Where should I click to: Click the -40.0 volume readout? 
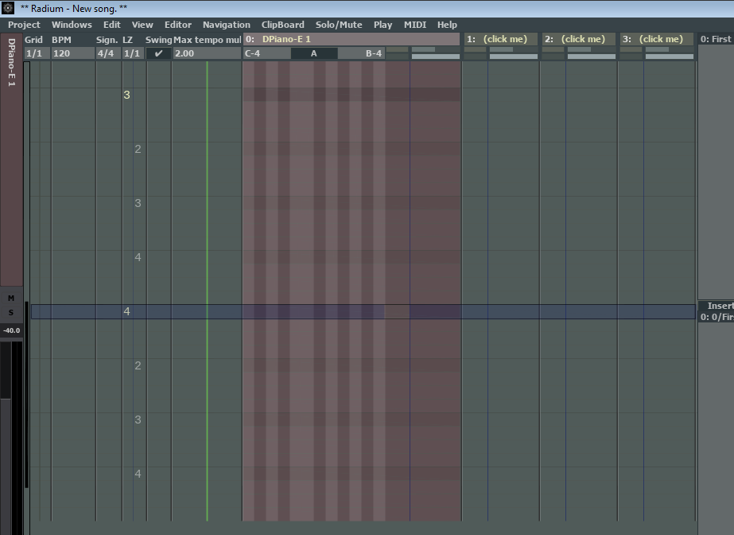coord(13,329)
